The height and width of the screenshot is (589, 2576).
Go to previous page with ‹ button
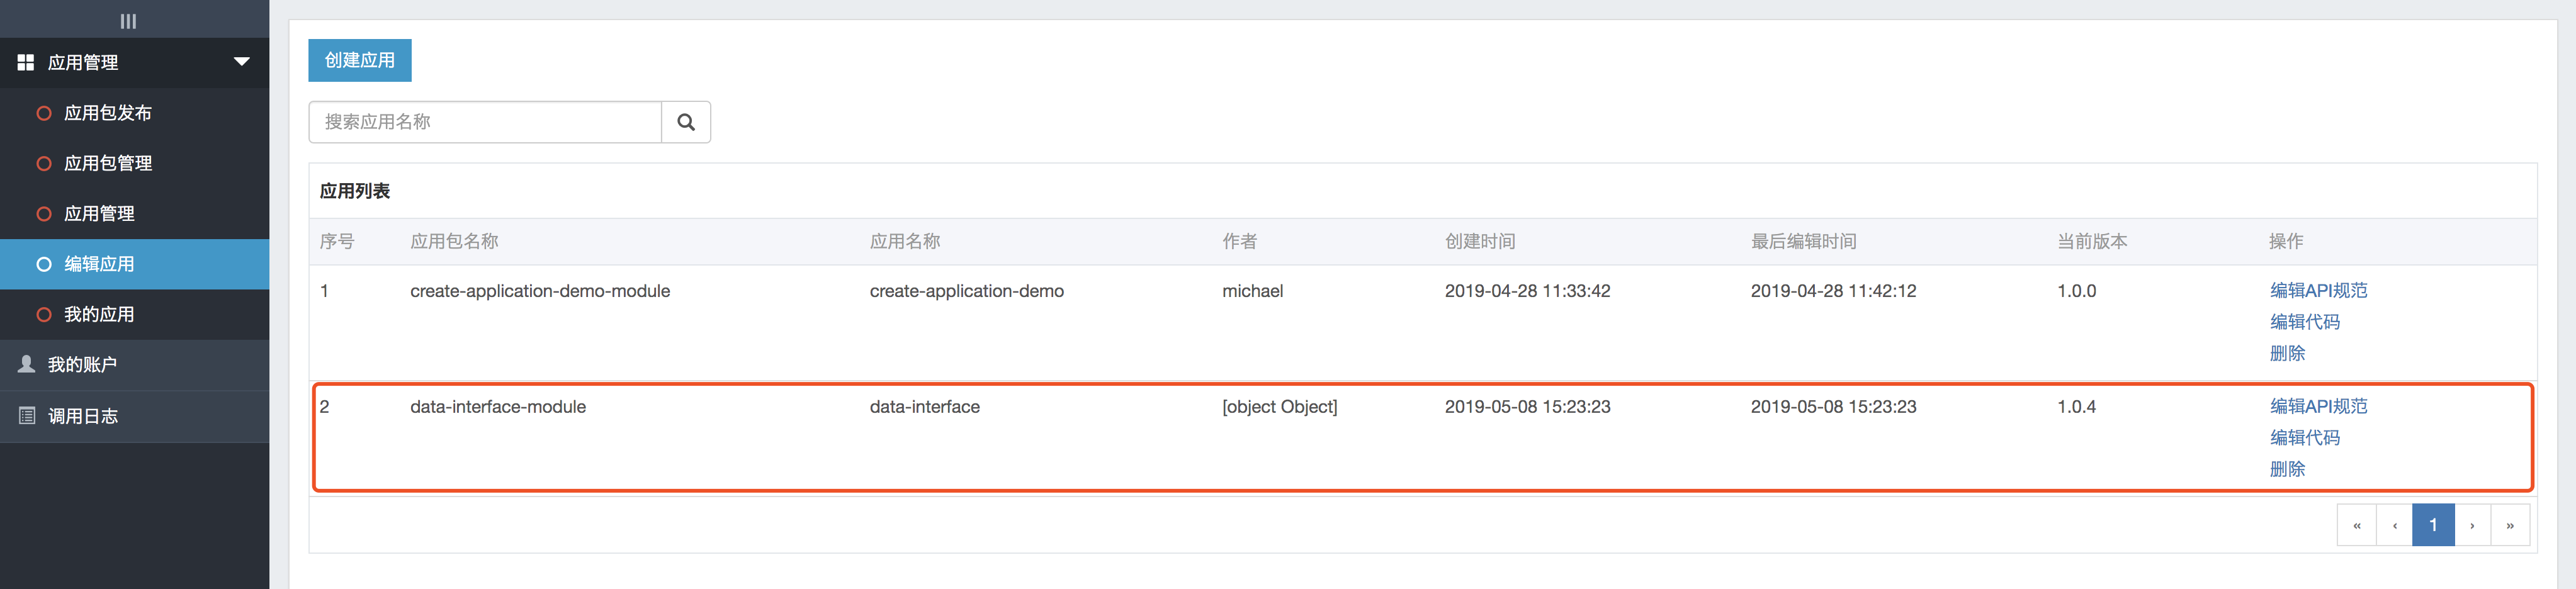(2395, 525)
